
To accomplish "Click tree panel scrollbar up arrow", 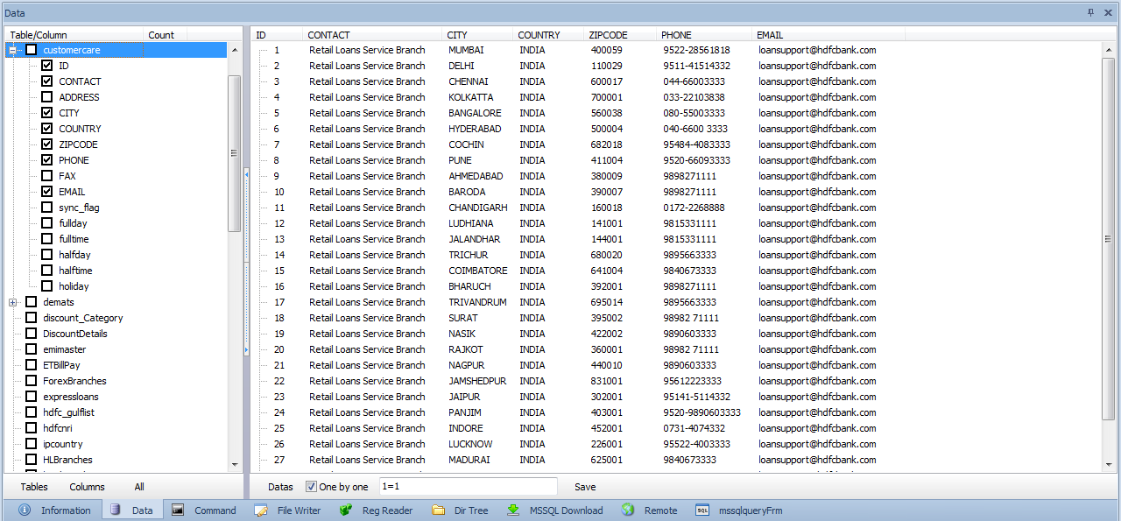I will tap(234, 50).
